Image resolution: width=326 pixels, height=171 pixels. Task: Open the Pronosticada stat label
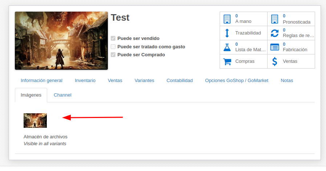tap(297, 22)
